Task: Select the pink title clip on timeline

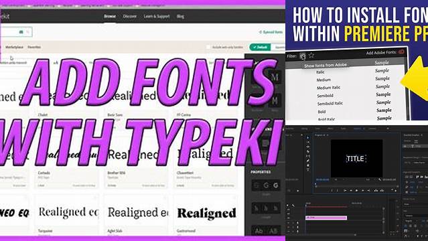Action: click(x=326, y=218)
